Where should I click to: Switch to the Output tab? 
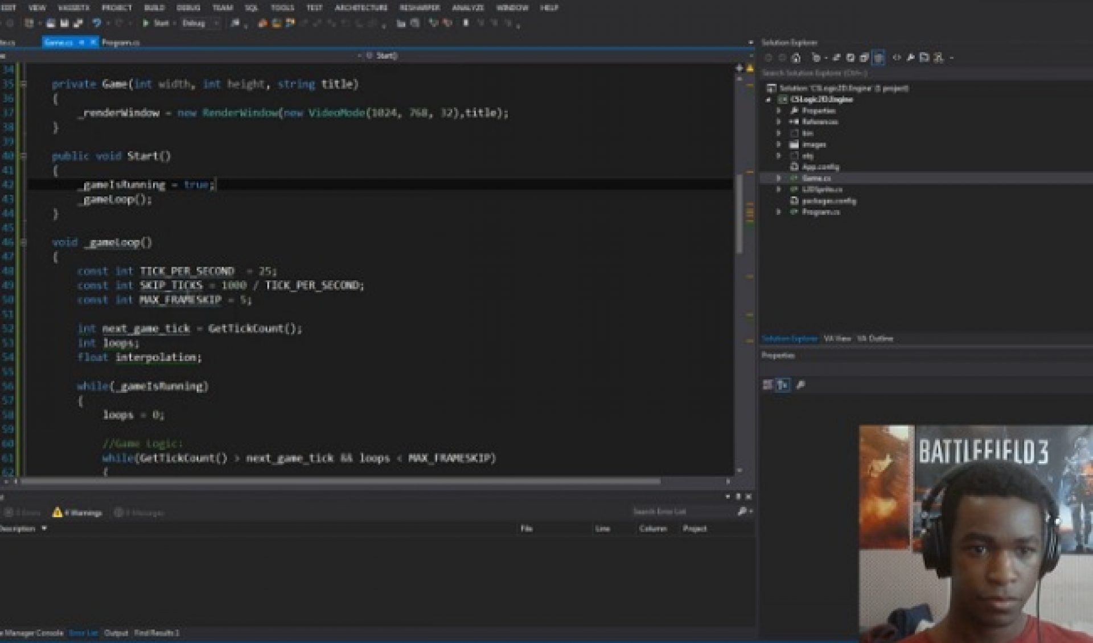click(116, 633)
